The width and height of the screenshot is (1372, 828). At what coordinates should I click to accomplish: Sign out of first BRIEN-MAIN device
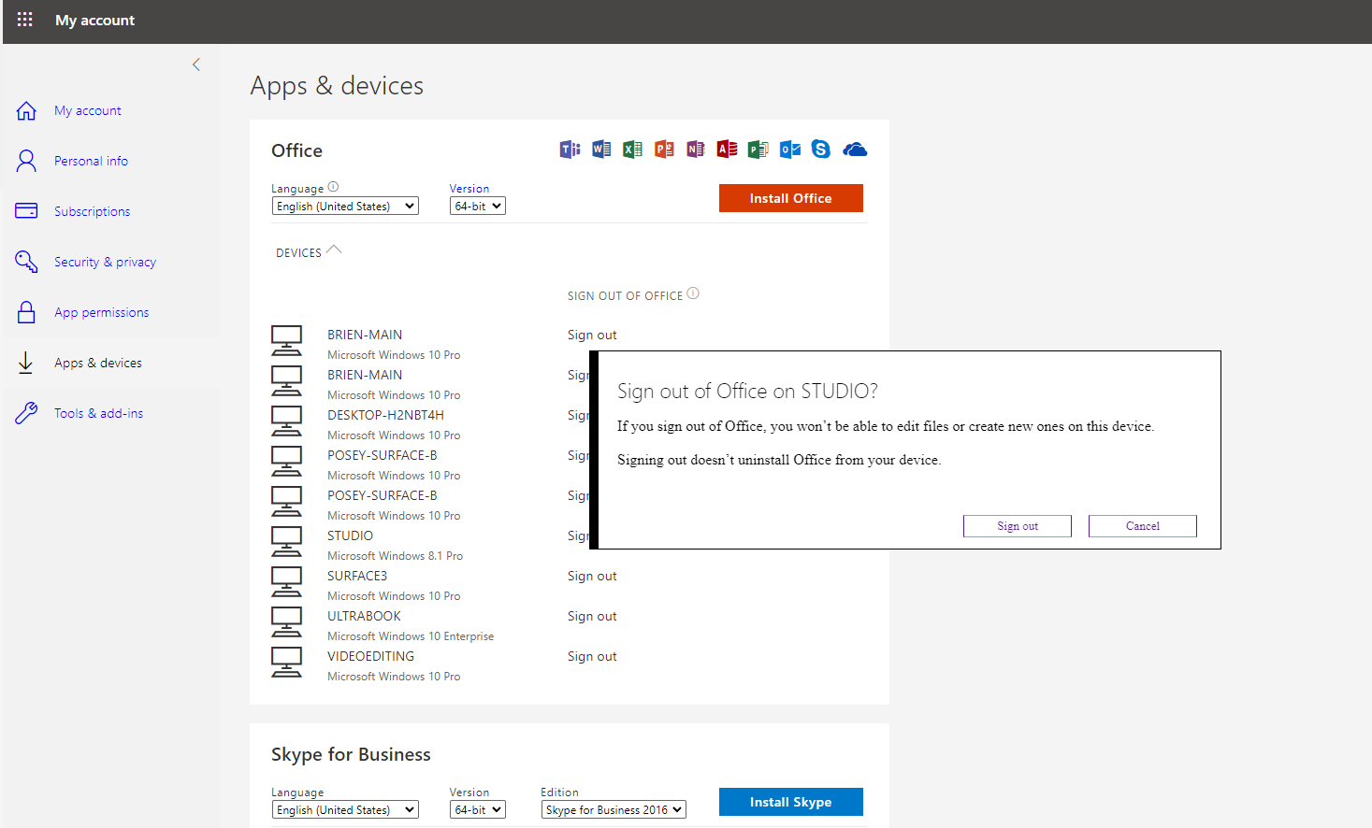592,335
